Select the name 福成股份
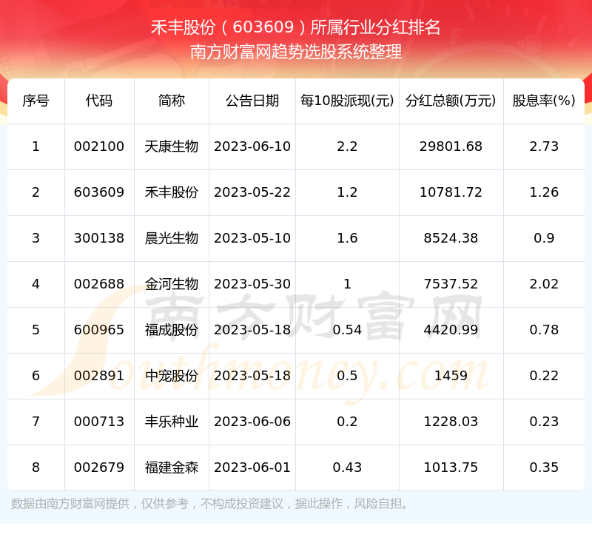Viewport: 592px width, 540px height. click(x=172, y=330)
